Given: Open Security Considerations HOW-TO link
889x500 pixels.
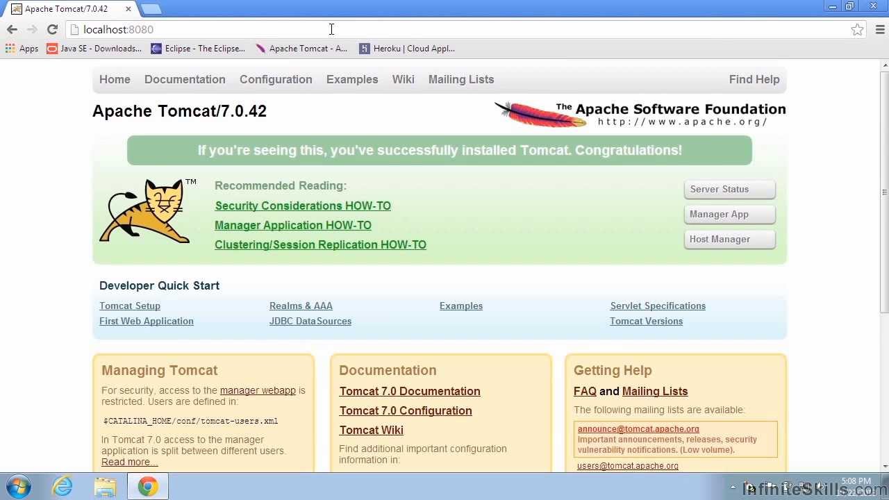Looking at the screenshot, I should tap(303, 206).
